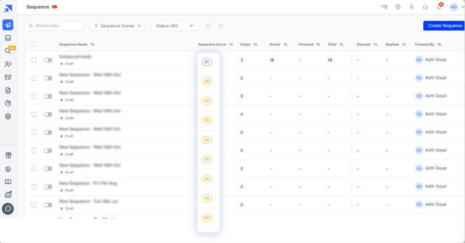Image resolution: width=465 pixels, height=243 pixels.
Task: Open the New Sequence Fri 11th Aug link
Action: coord(88,183)
